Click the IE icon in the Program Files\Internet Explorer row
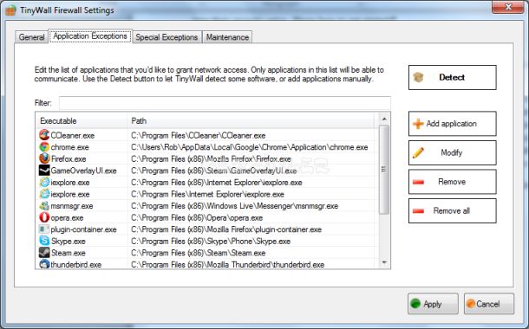529x329 pixels. point(44,194)
